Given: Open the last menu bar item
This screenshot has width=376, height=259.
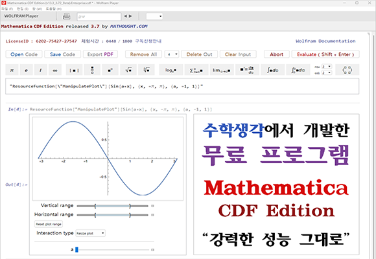Looking at the screenshot, I should pos(54,8).
